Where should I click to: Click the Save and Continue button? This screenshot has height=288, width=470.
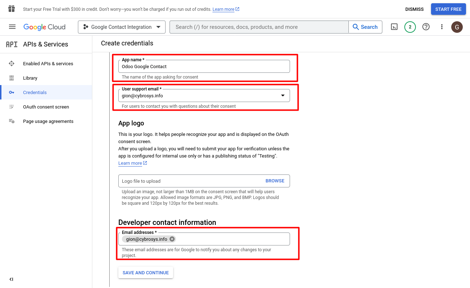point(146,273)
